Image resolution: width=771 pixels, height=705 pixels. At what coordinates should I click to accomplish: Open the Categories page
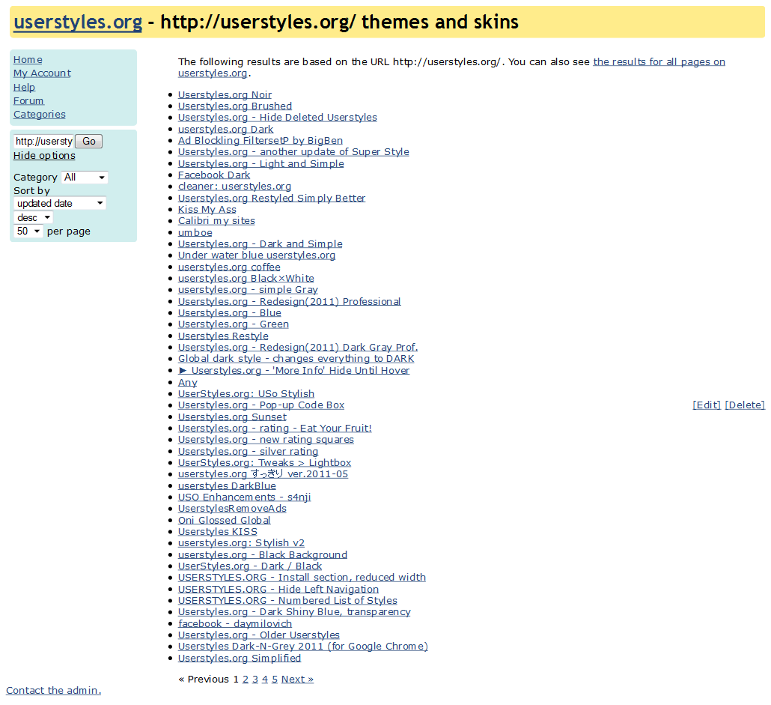[x=39, y=114]
